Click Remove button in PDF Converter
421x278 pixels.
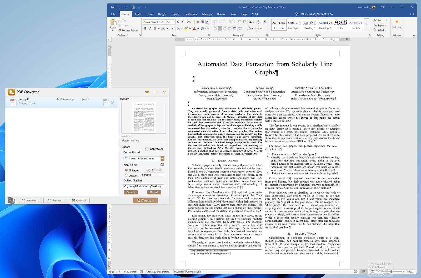coord(54,200)
